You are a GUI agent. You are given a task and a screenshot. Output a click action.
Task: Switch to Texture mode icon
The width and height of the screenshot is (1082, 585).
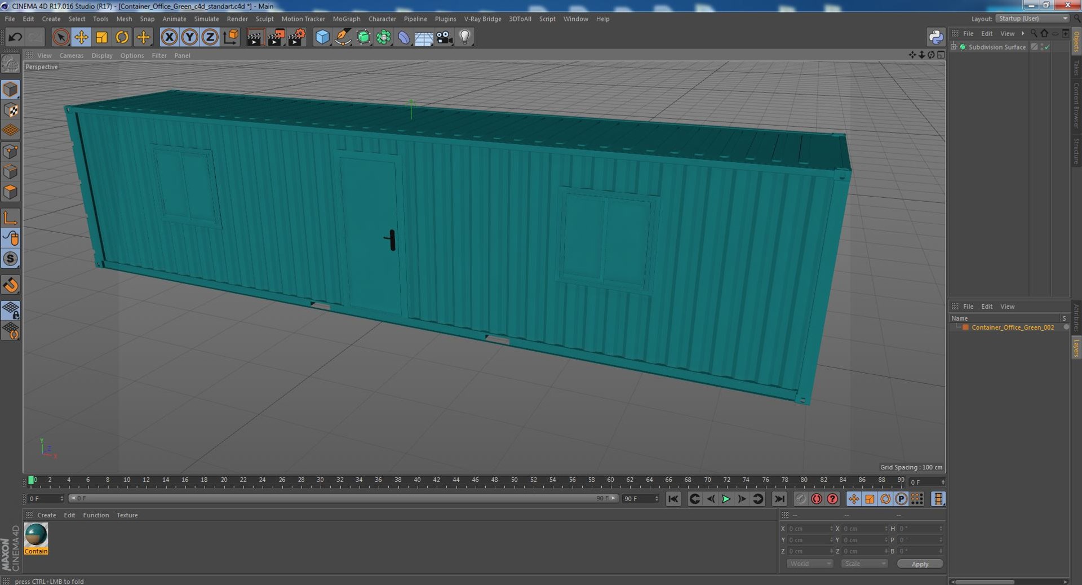[x=10, y=110]
